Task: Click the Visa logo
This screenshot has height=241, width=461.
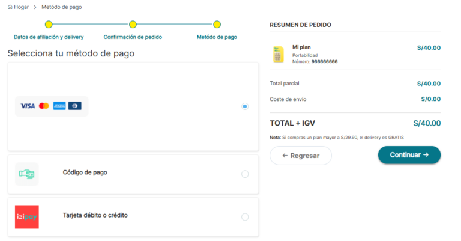Action: 28,106
